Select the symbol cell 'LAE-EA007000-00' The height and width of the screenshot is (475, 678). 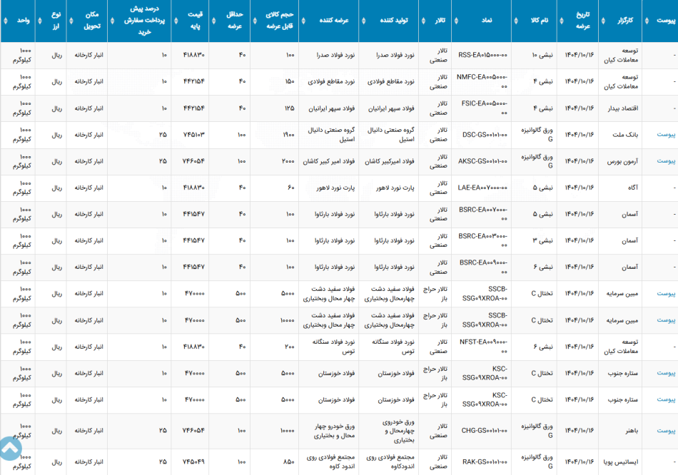pyautogui.click(x=482, y=188)
